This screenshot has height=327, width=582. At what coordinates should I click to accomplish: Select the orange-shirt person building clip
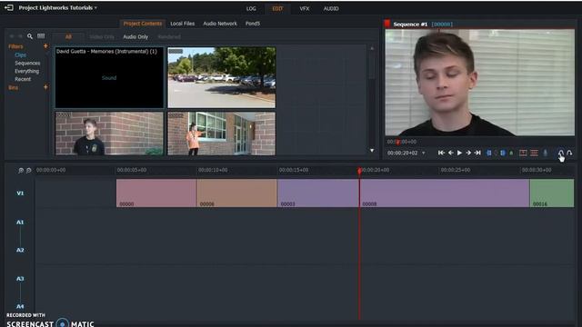tap(222, 134)
